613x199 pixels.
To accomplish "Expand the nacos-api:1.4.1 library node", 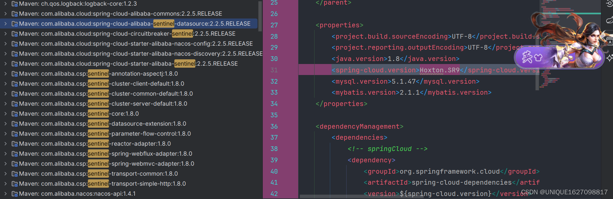I will point(5,194).
